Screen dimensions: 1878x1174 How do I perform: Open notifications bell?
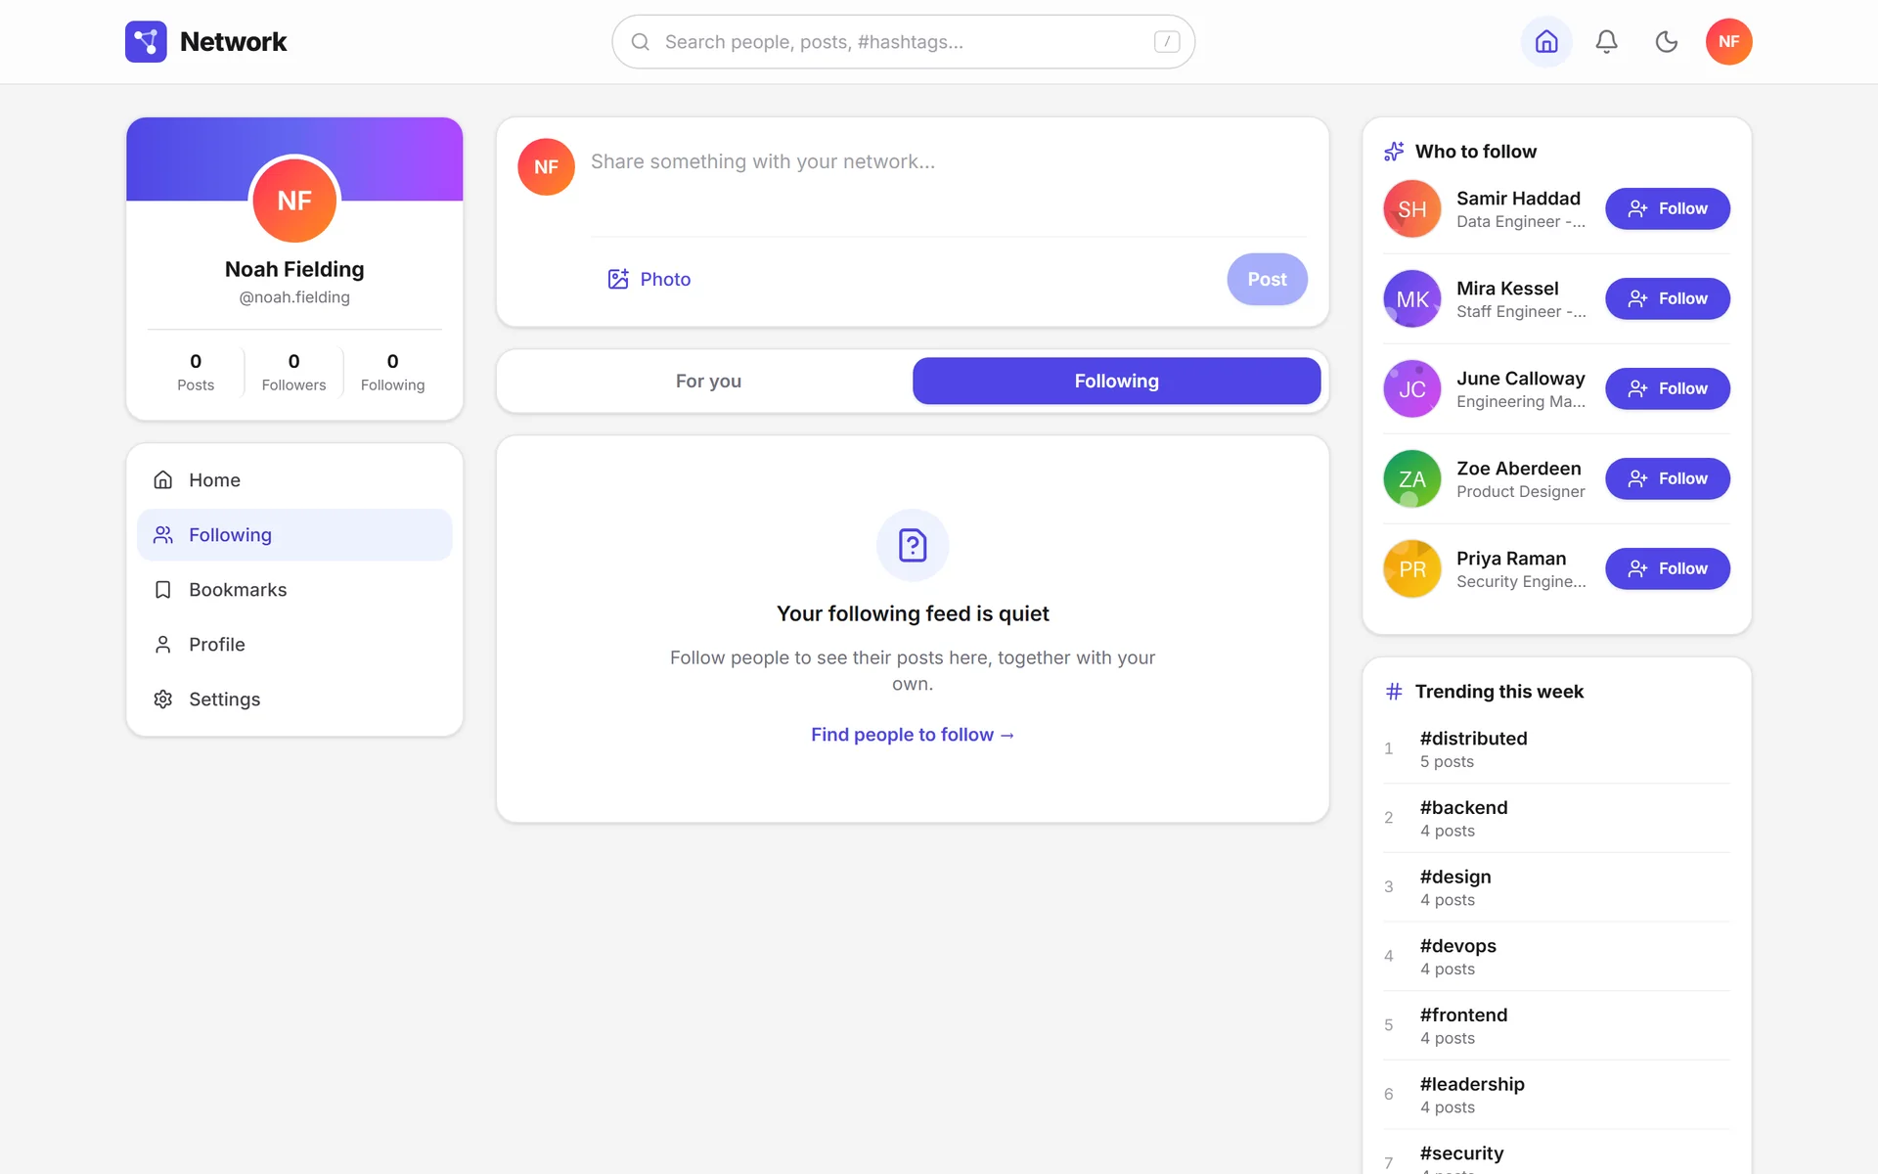[x=1606, y=41]
